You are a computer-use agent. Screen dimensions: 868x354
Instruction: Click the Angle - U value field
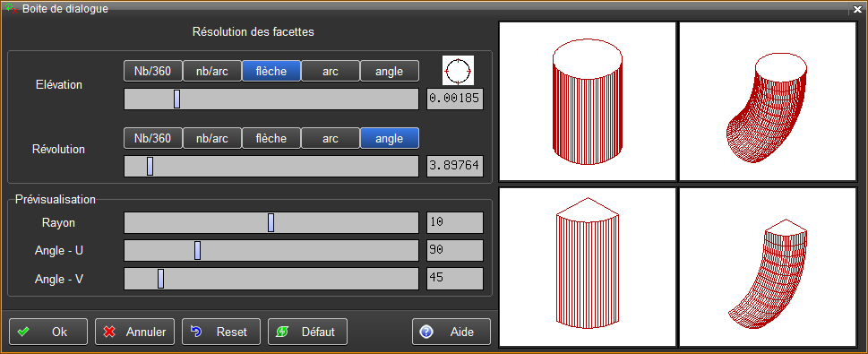click(455, 250)
